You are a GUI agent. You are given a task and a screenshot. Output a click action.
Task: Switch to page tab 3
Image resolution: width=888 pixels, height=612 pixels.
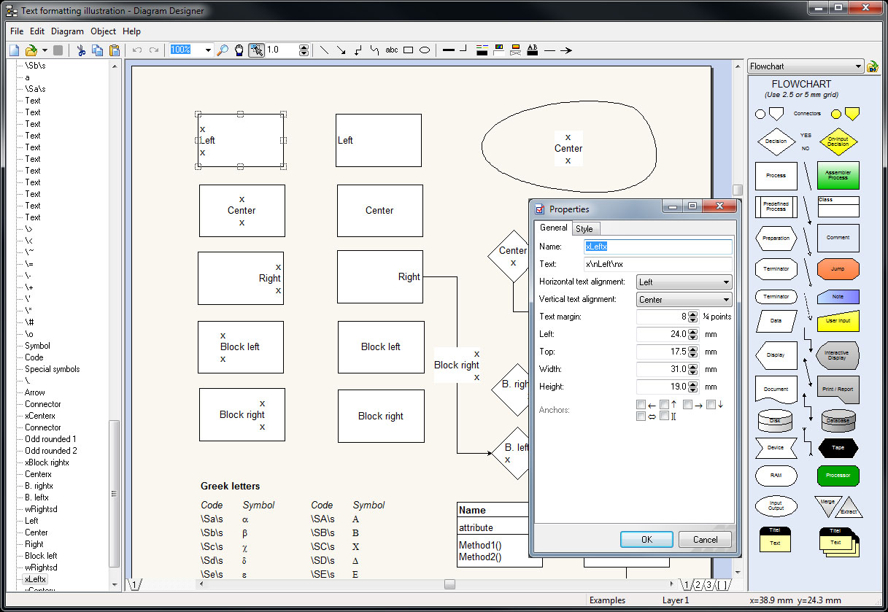[x=709, y=585]
